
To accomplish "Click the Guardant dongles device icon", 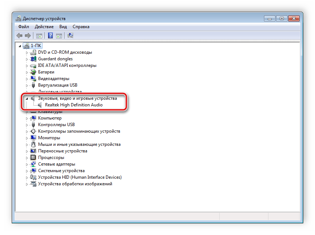I will coord(34,59).
